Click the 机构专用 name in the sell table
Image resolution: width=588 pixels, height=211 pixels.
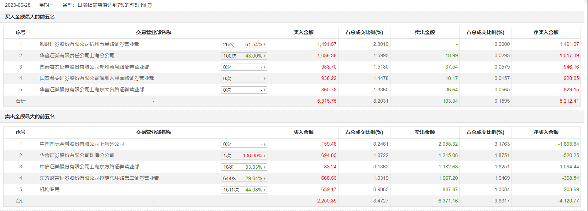49,189
